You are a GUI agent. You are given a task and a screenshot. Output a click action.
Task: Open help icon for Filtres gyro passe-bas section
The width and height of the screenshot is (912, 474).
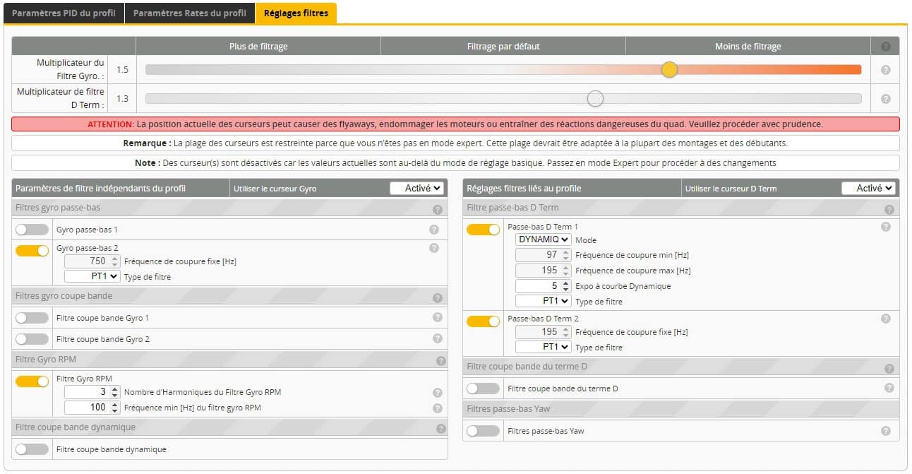pyautogui.click(x=437, y=210)
